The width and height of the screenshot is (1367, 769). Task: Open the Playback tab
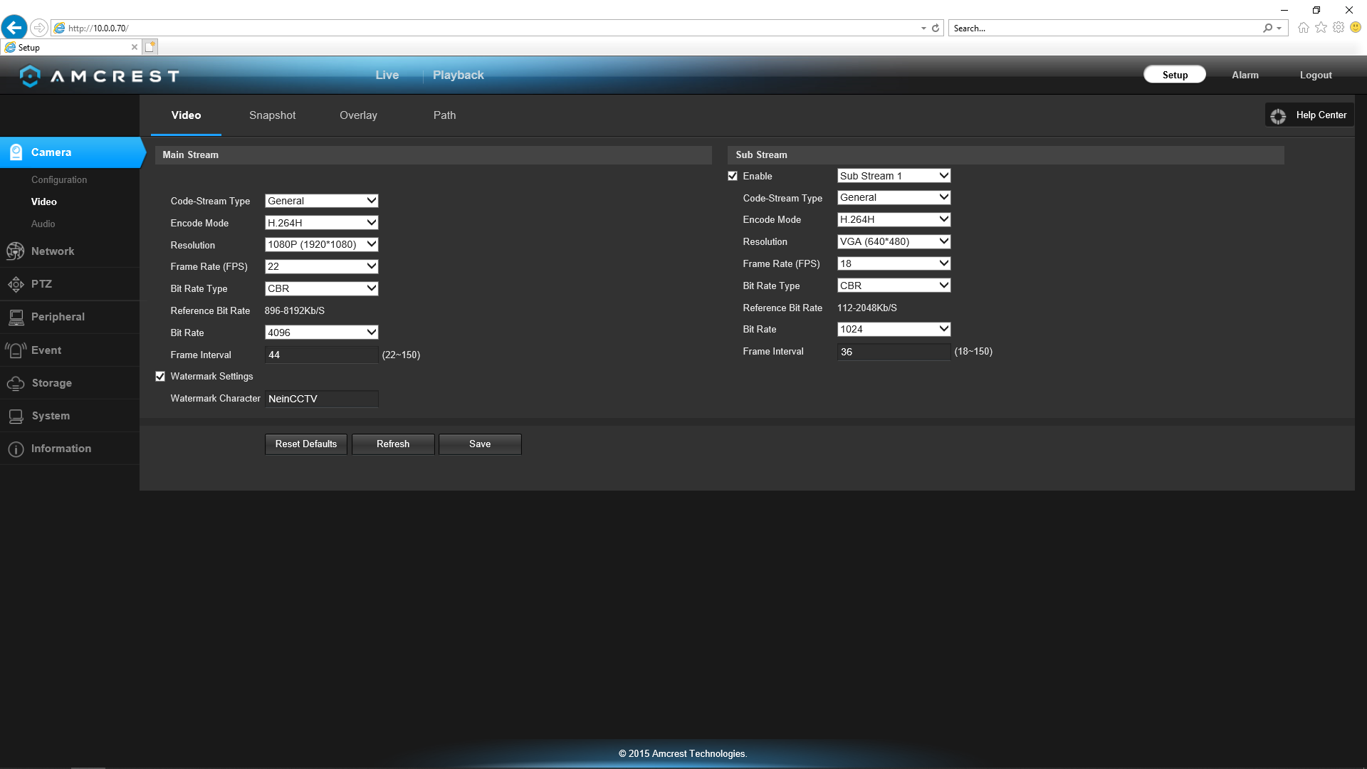pos(458,75)
